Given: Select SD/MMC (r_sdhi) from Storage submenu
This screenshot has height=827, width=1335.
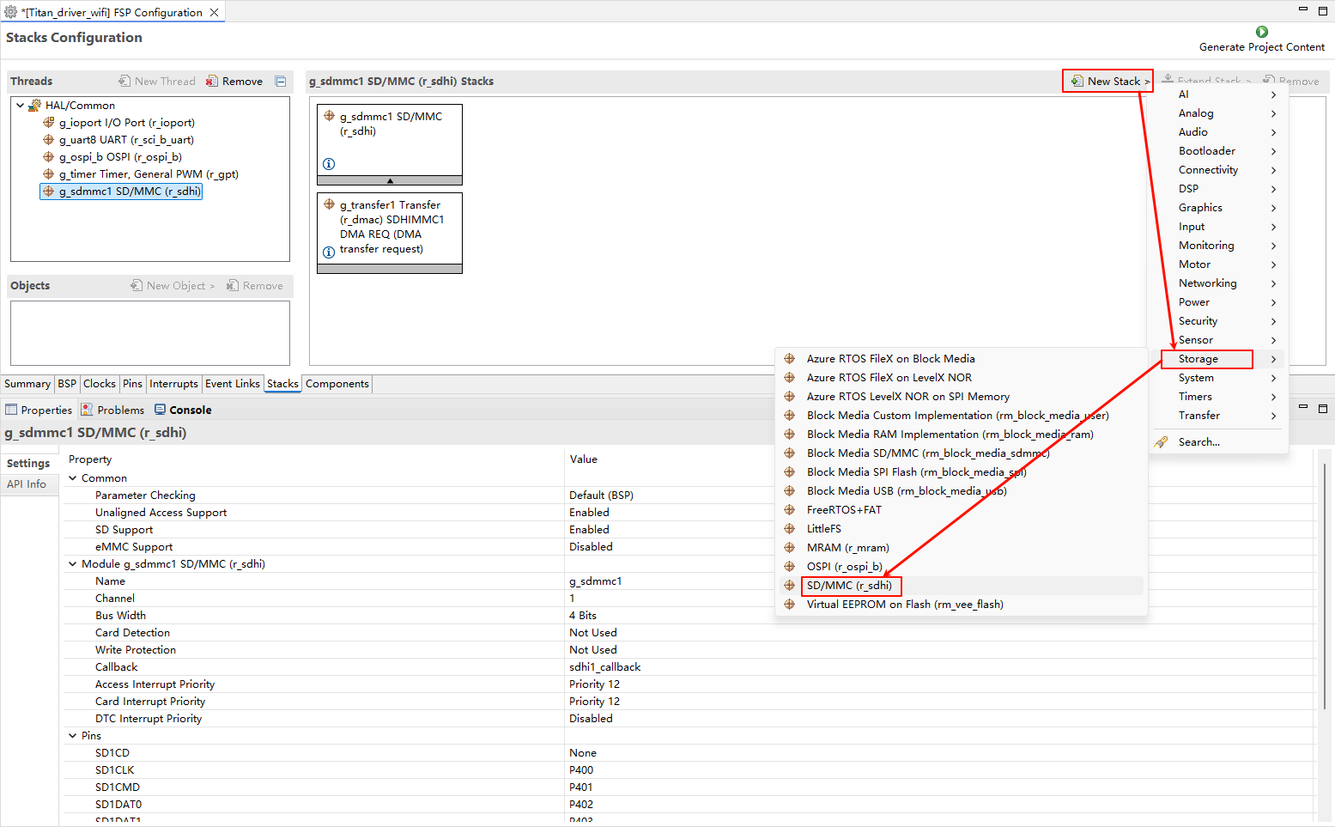Looking at the screenshot, I should click(849, 586).
